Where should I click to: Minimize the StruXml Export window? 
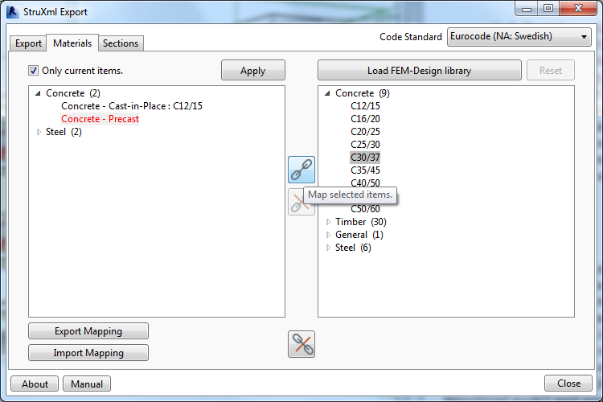527,9
